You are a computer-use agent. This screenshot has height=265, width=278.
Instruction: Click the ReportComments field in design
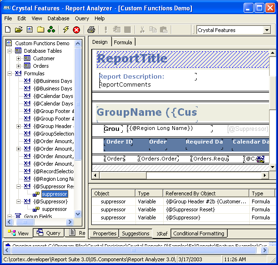[x=125, y=85]
